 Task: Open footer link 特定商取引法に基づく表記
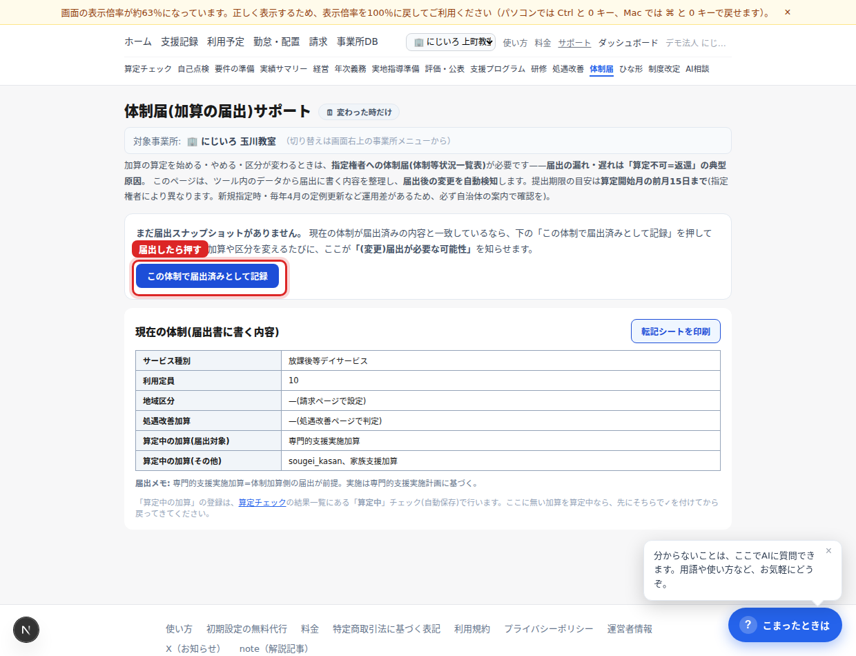point(387,629)
